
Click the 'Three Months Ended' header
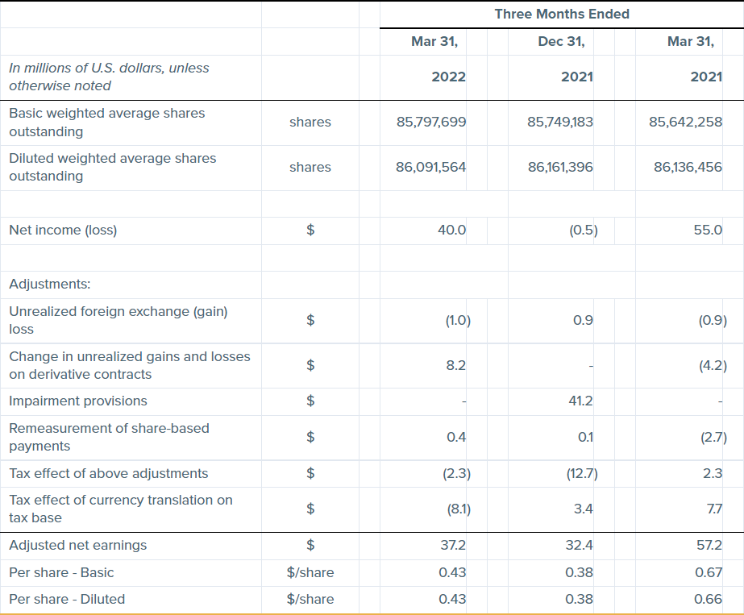click(x=562, y=14)
